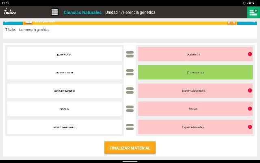Image resolution: width=260 pixels, height=163 pixels.
Task: Select the equals connector next to the green Cromosomas card
Action: click(x=130, y=72)
